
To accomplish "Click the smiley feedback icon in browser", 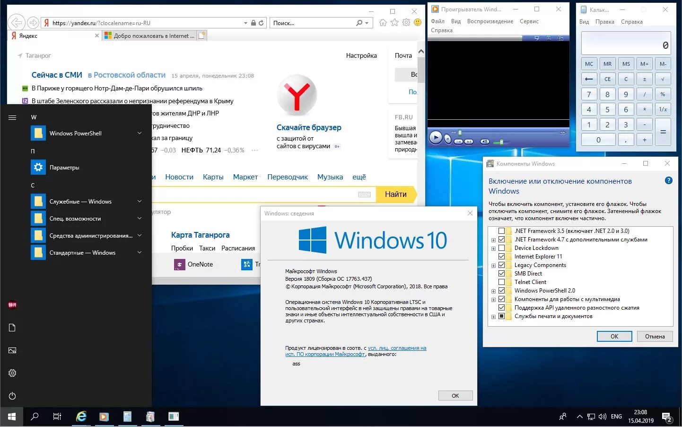I will coord(418,23).
